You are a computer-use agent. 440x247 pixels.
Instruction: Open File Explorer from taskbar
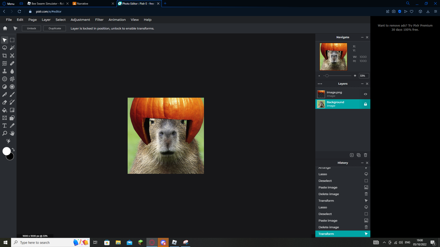click(118, 243)
